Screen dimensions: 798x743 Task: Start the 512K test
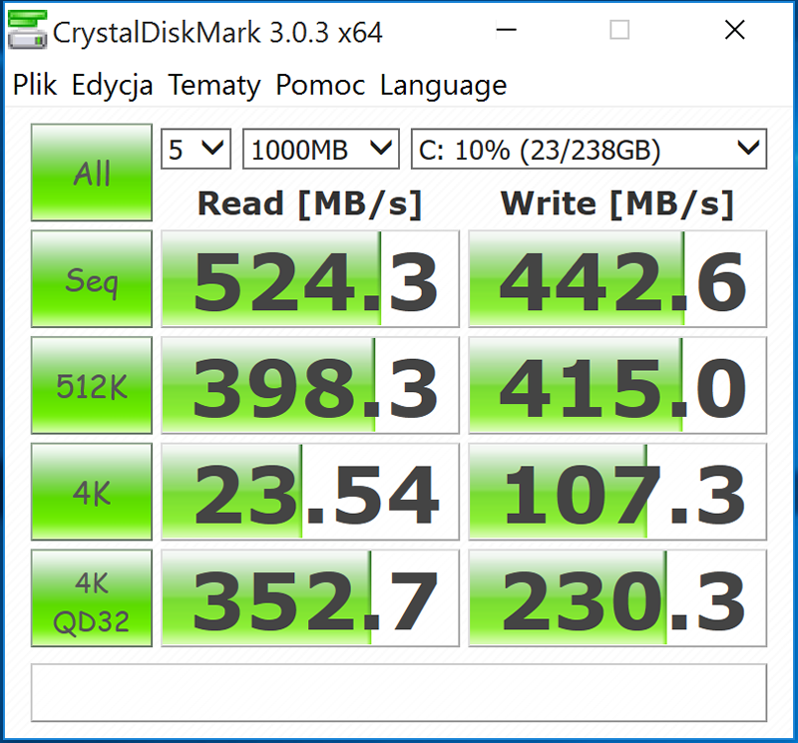[92, 385]
